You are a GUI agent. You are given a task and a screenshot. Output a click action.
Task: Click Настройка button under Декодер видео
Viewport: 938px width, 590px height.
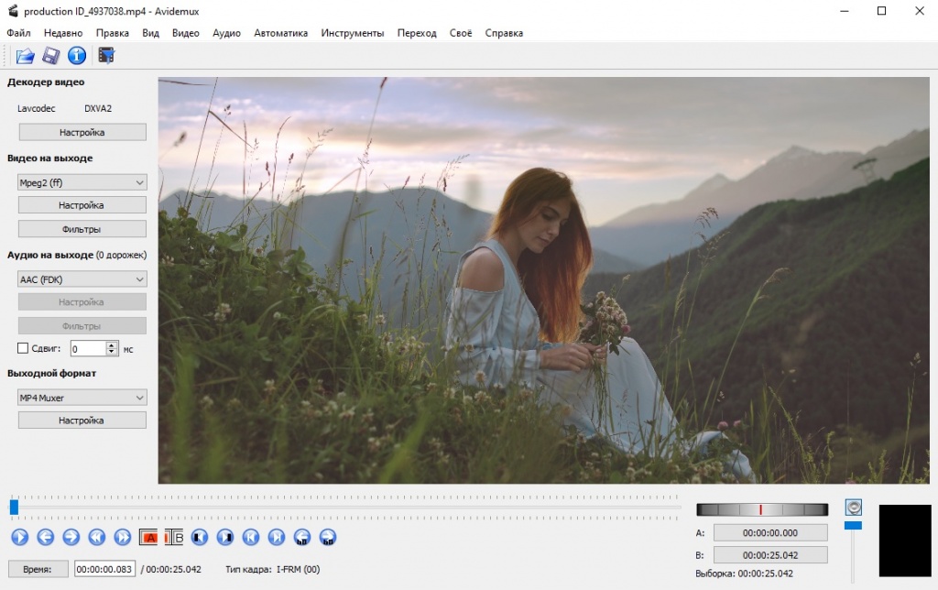[x=82, y=132]
